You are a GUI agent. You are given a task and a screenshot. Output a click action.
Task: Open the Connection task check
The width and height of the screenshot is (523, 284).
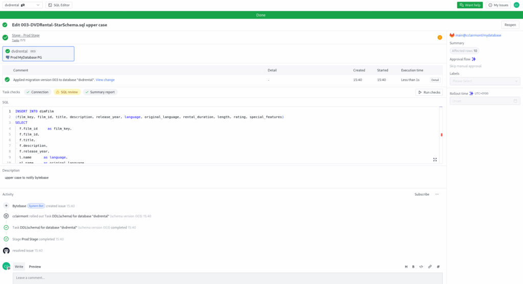pyautogui.click(x=37, y=92)
